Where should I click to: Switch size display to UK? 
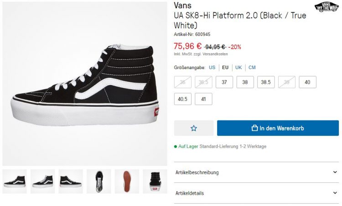[238, 67]
